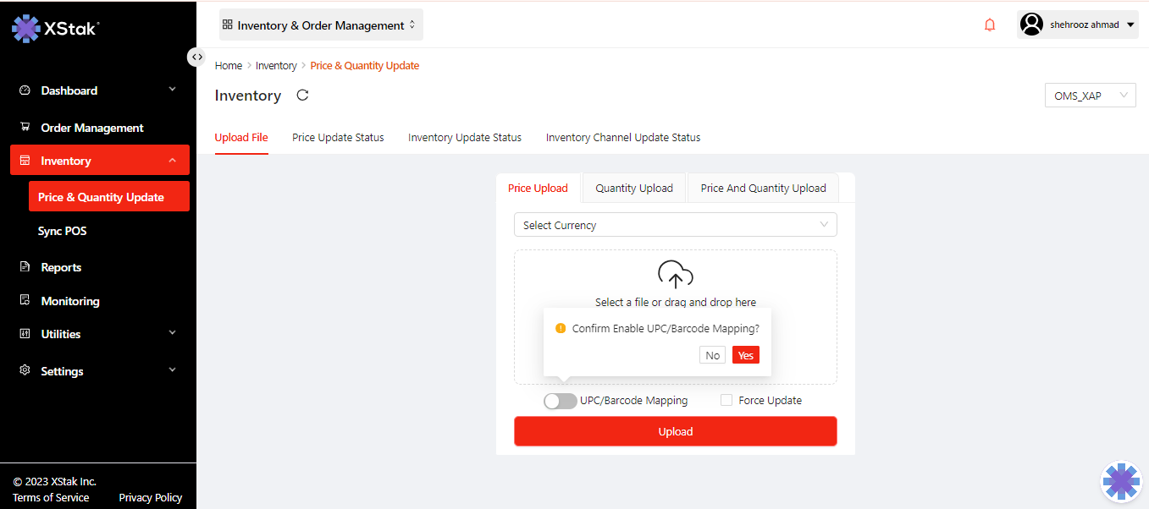This screenshot has width=1149, height=509.
Task: Open the Select Currency dropdown
Action: tap(675, 225)
